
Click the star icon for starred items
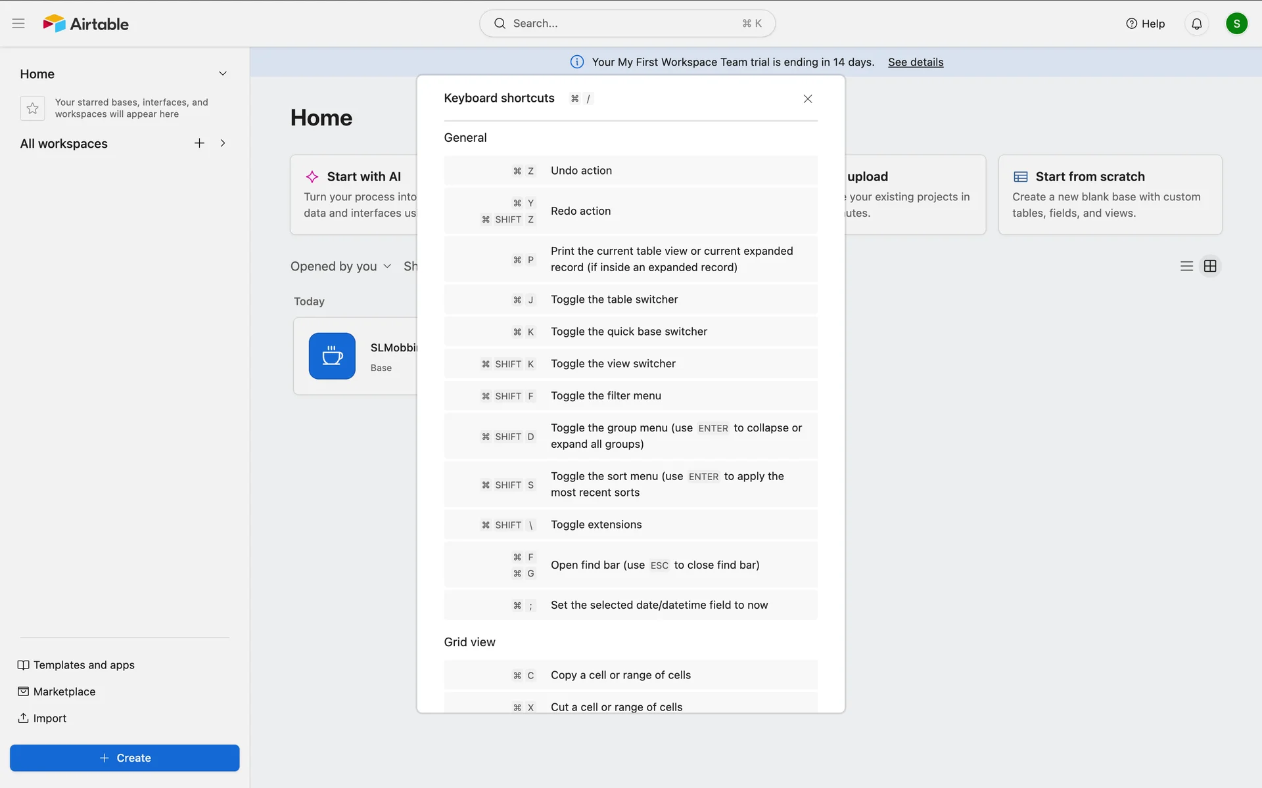(32, 108)
